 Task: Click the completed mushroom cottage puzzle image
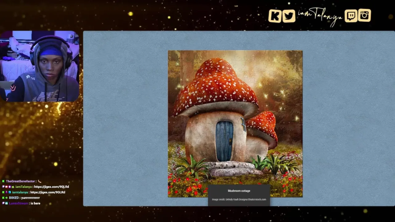coord(235,124)
